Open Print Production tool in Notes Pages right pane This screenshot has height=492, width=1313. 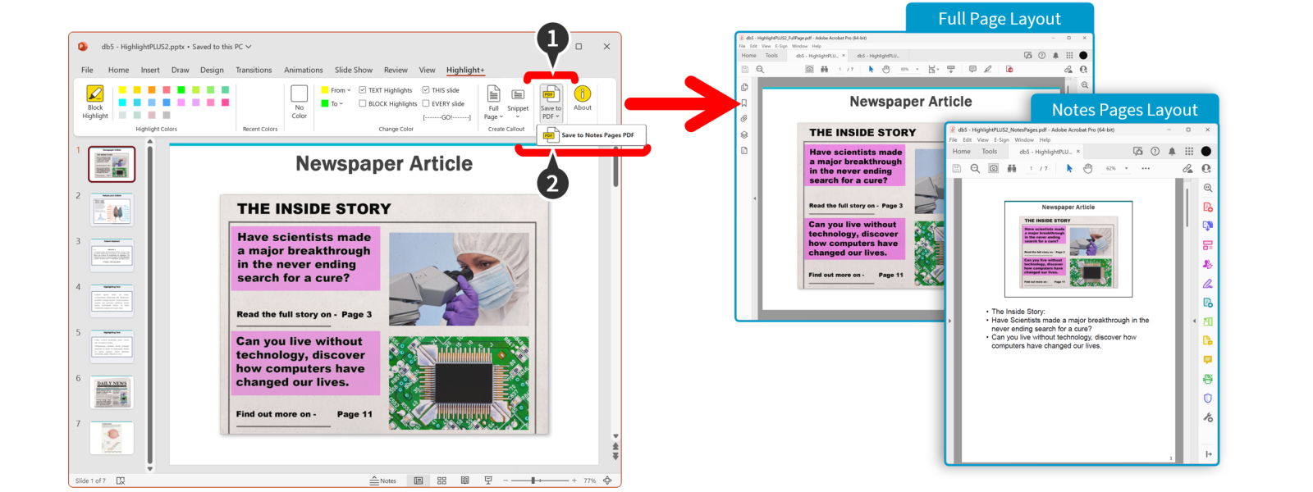(x=1208, y=379)
